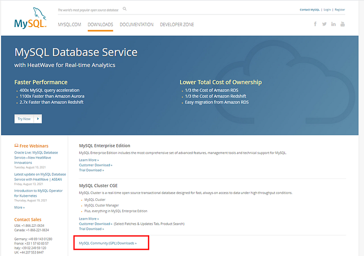
Task: Visit the MySQL Facebook page icon
Action: click(315, 24)
